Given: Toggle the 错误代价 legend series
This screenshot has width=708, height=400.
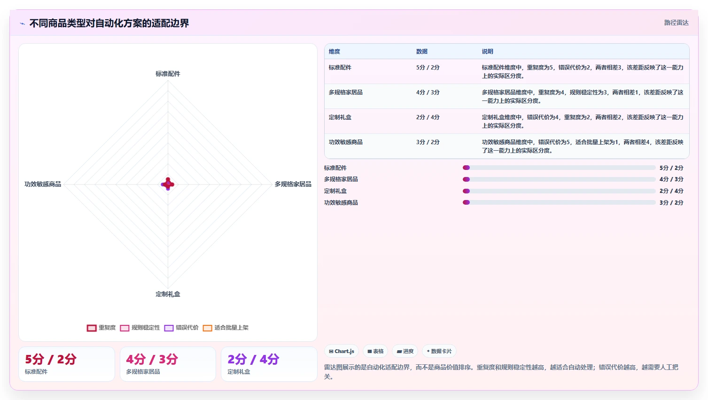Looking at the screenshot, I should [x=181, y=328].
